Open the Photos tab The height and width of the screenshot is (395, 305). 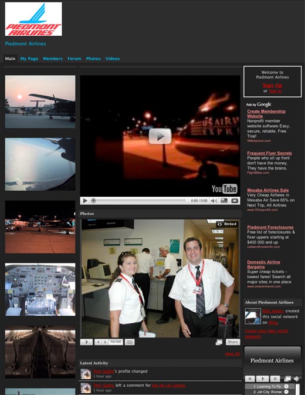(93, 59)
